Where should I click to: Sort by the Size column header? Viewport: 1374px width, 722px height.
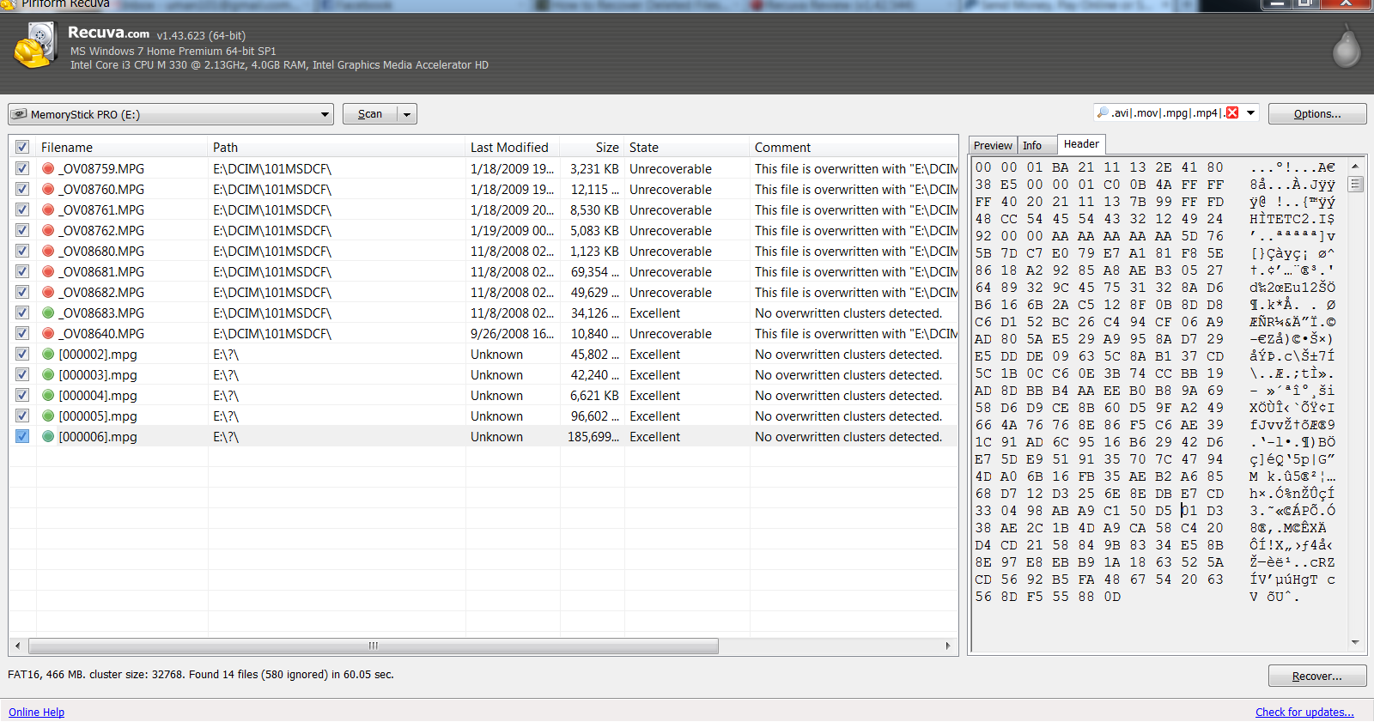593,148
